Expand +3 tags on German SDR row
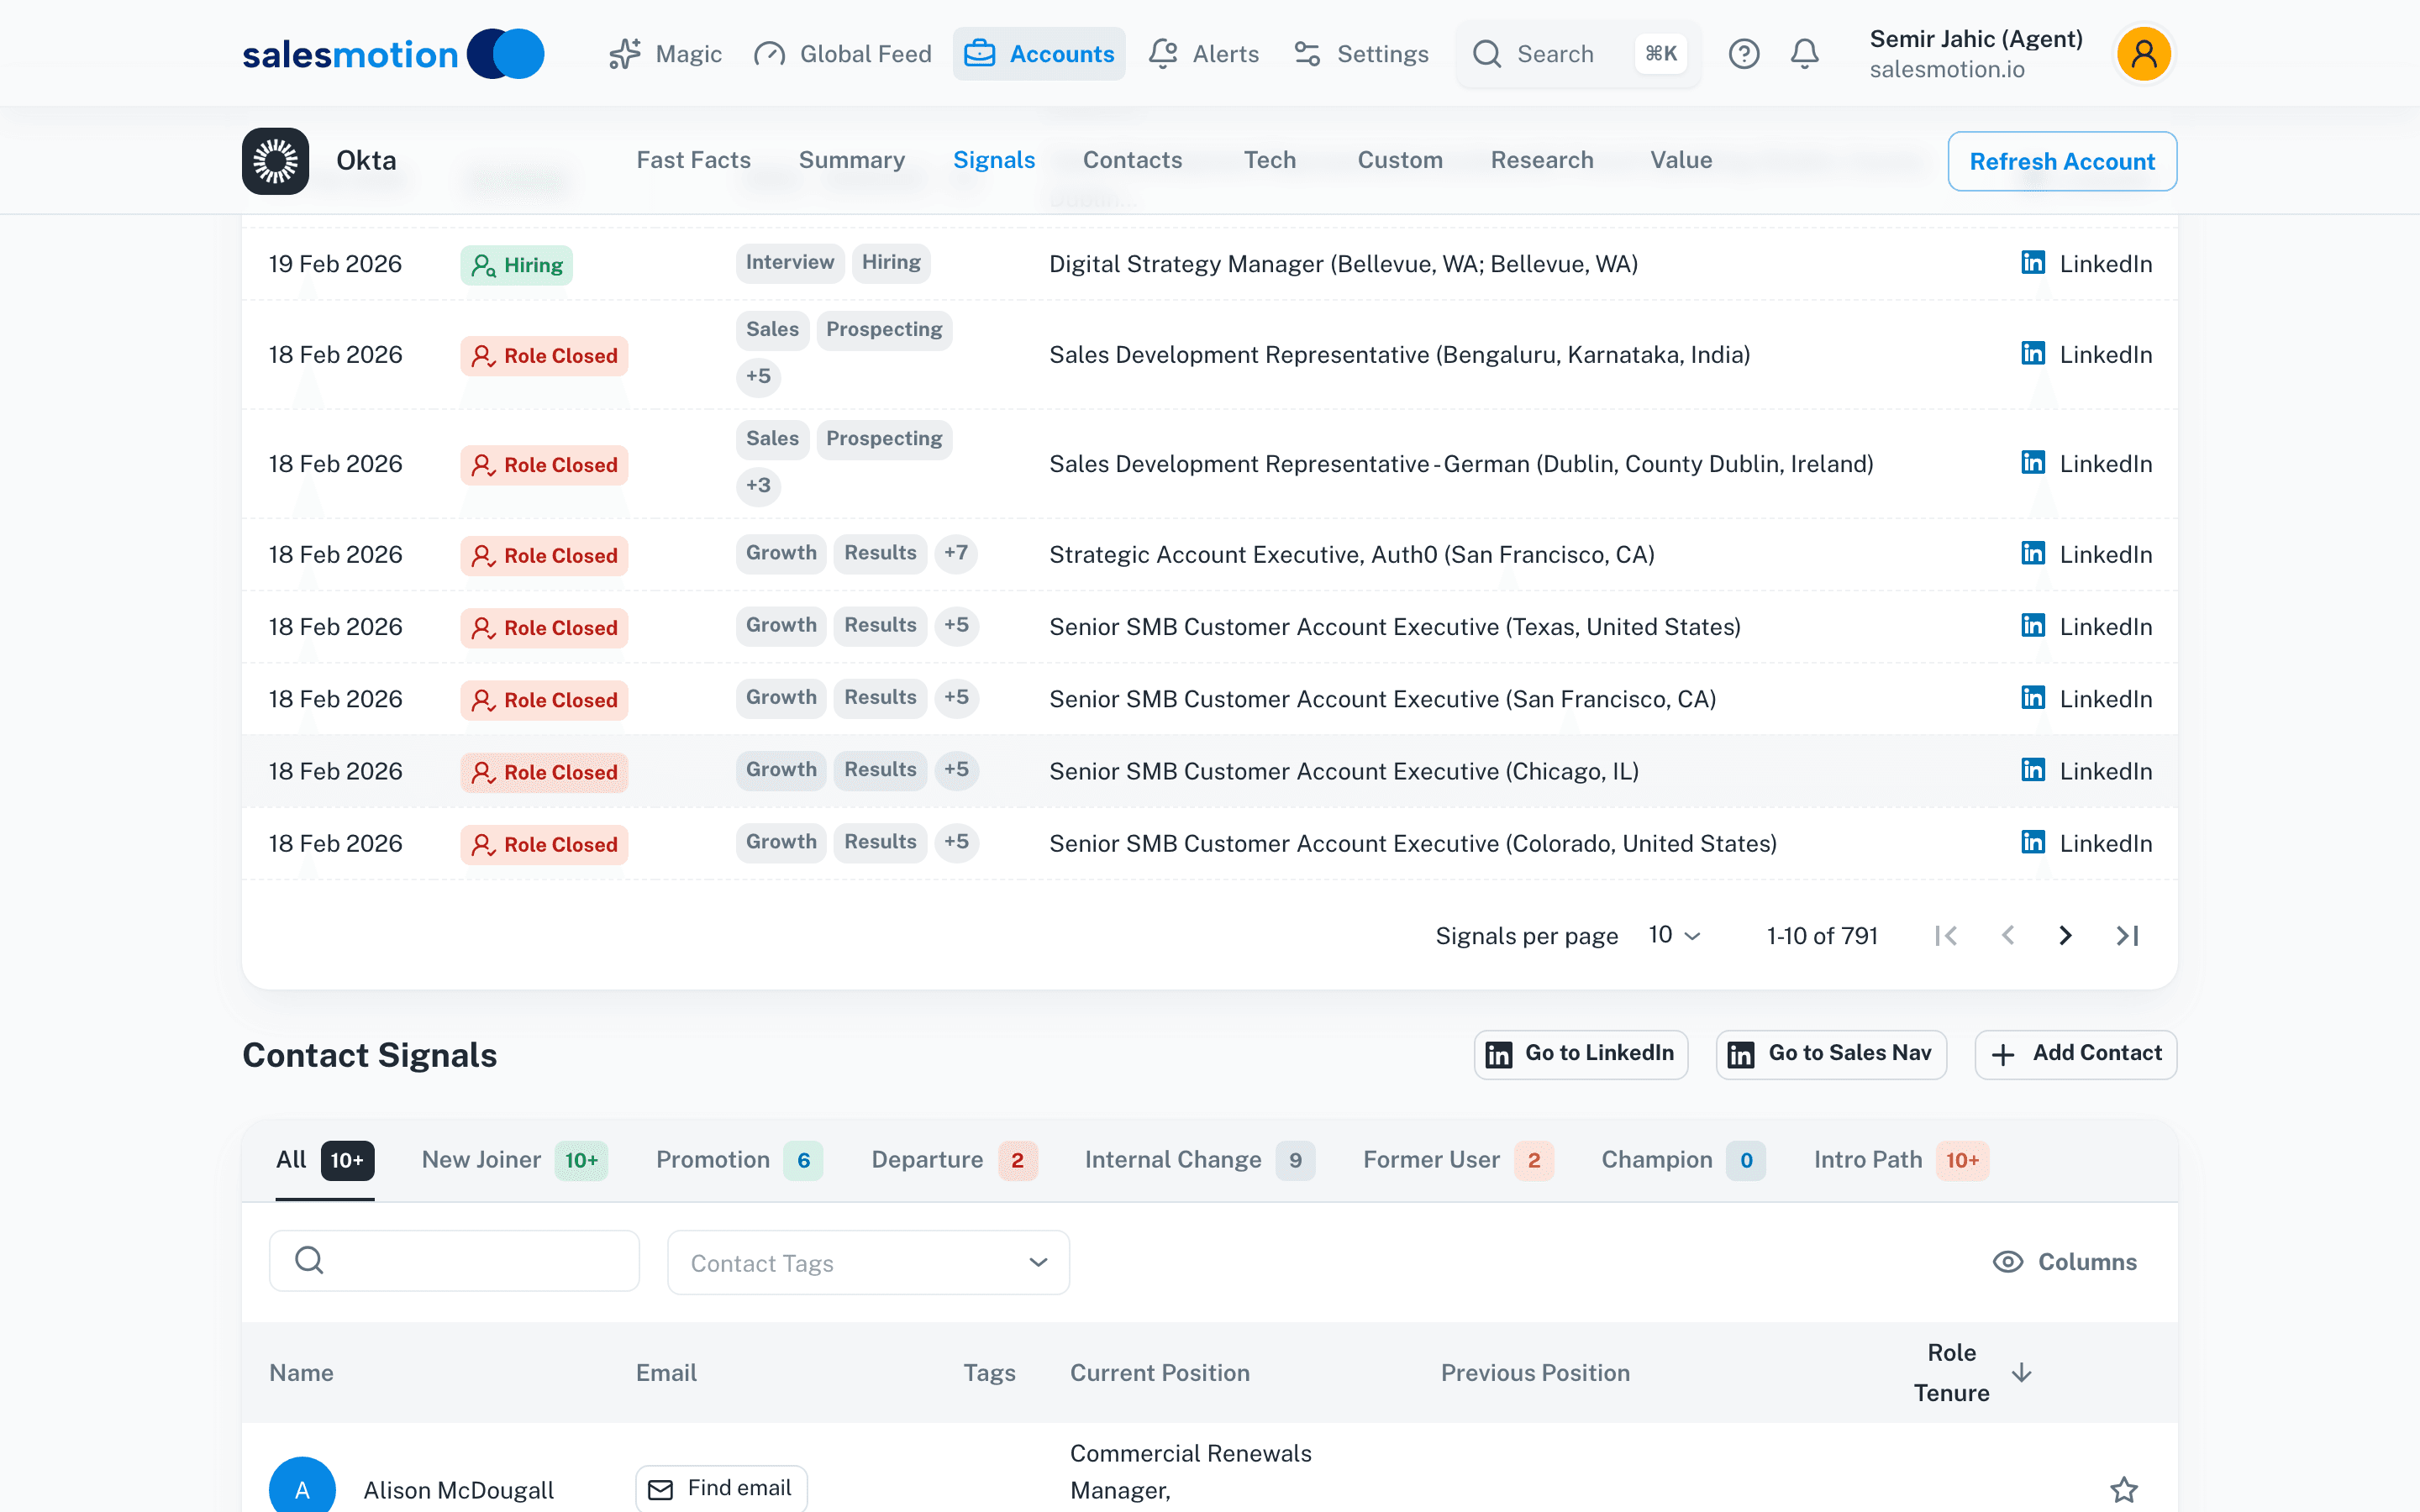2420x1512 pixels. coord(758,486)
